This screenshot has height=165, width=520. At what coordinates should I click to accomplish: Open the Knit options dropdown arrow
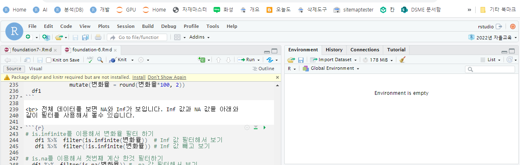pos(132,60)
